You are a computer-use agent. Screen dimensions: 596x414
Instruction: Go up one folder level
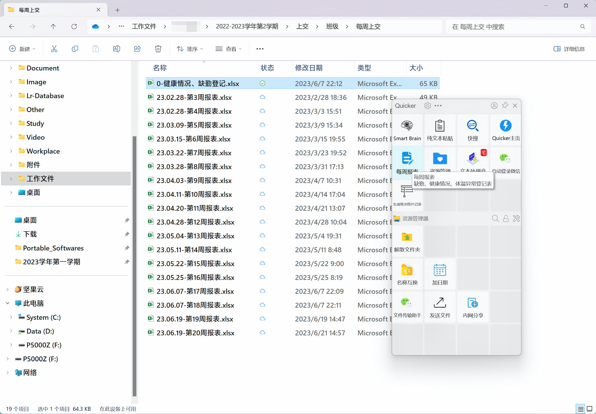[x=53, y=27]
